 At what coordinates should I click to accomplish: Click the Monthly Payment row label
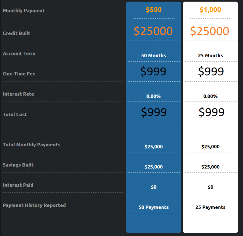point(24,11)
